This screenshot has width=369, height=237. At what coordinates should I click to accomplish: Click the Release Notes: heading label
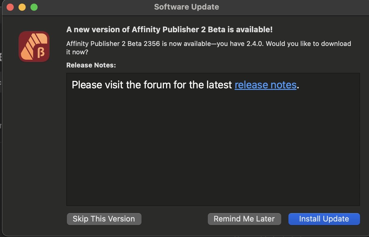tap(91, 65)
